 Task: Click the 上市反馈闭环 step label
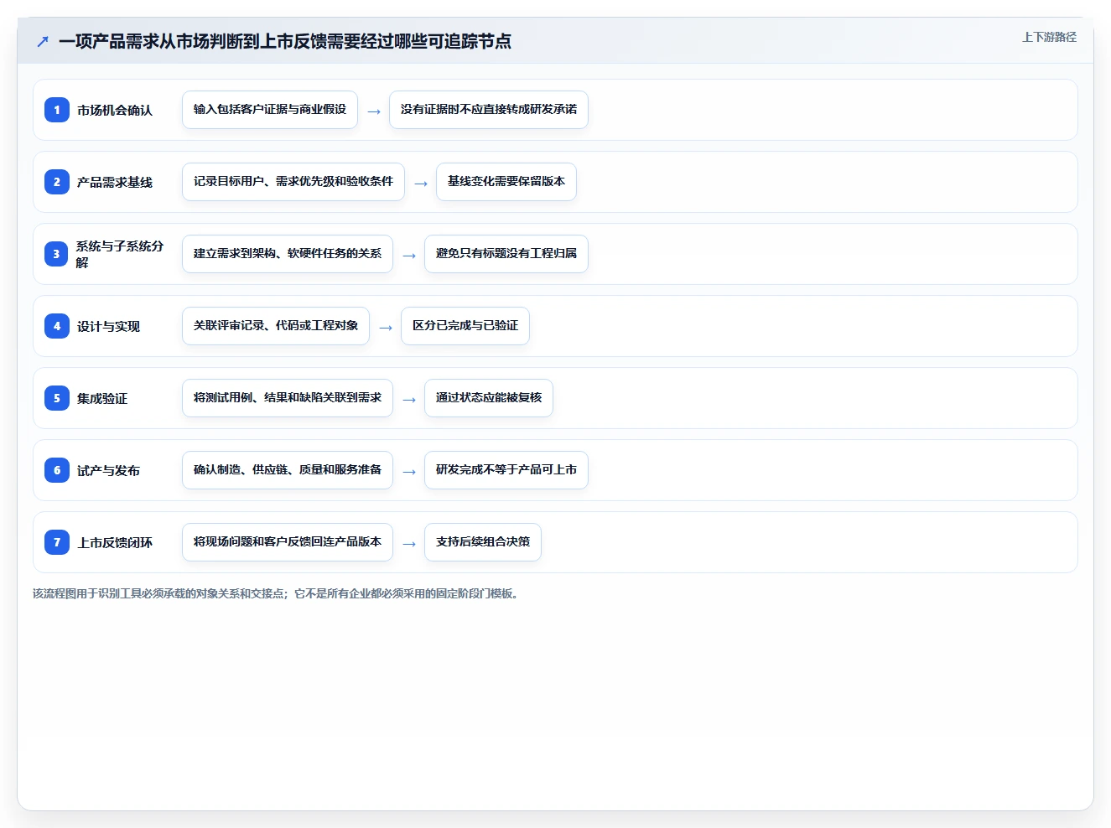coord(115,542)
